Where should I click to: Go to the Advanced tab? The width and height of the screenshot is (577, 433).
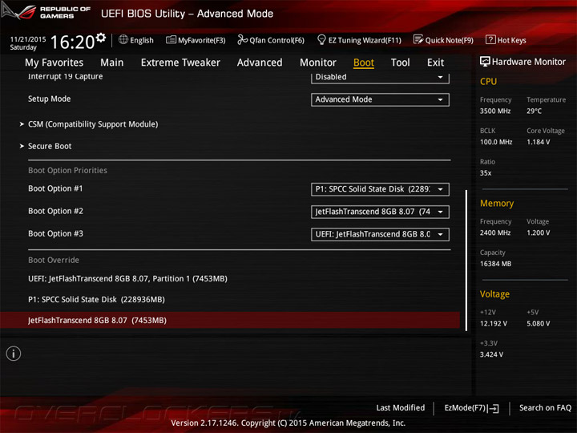point(260,63)
